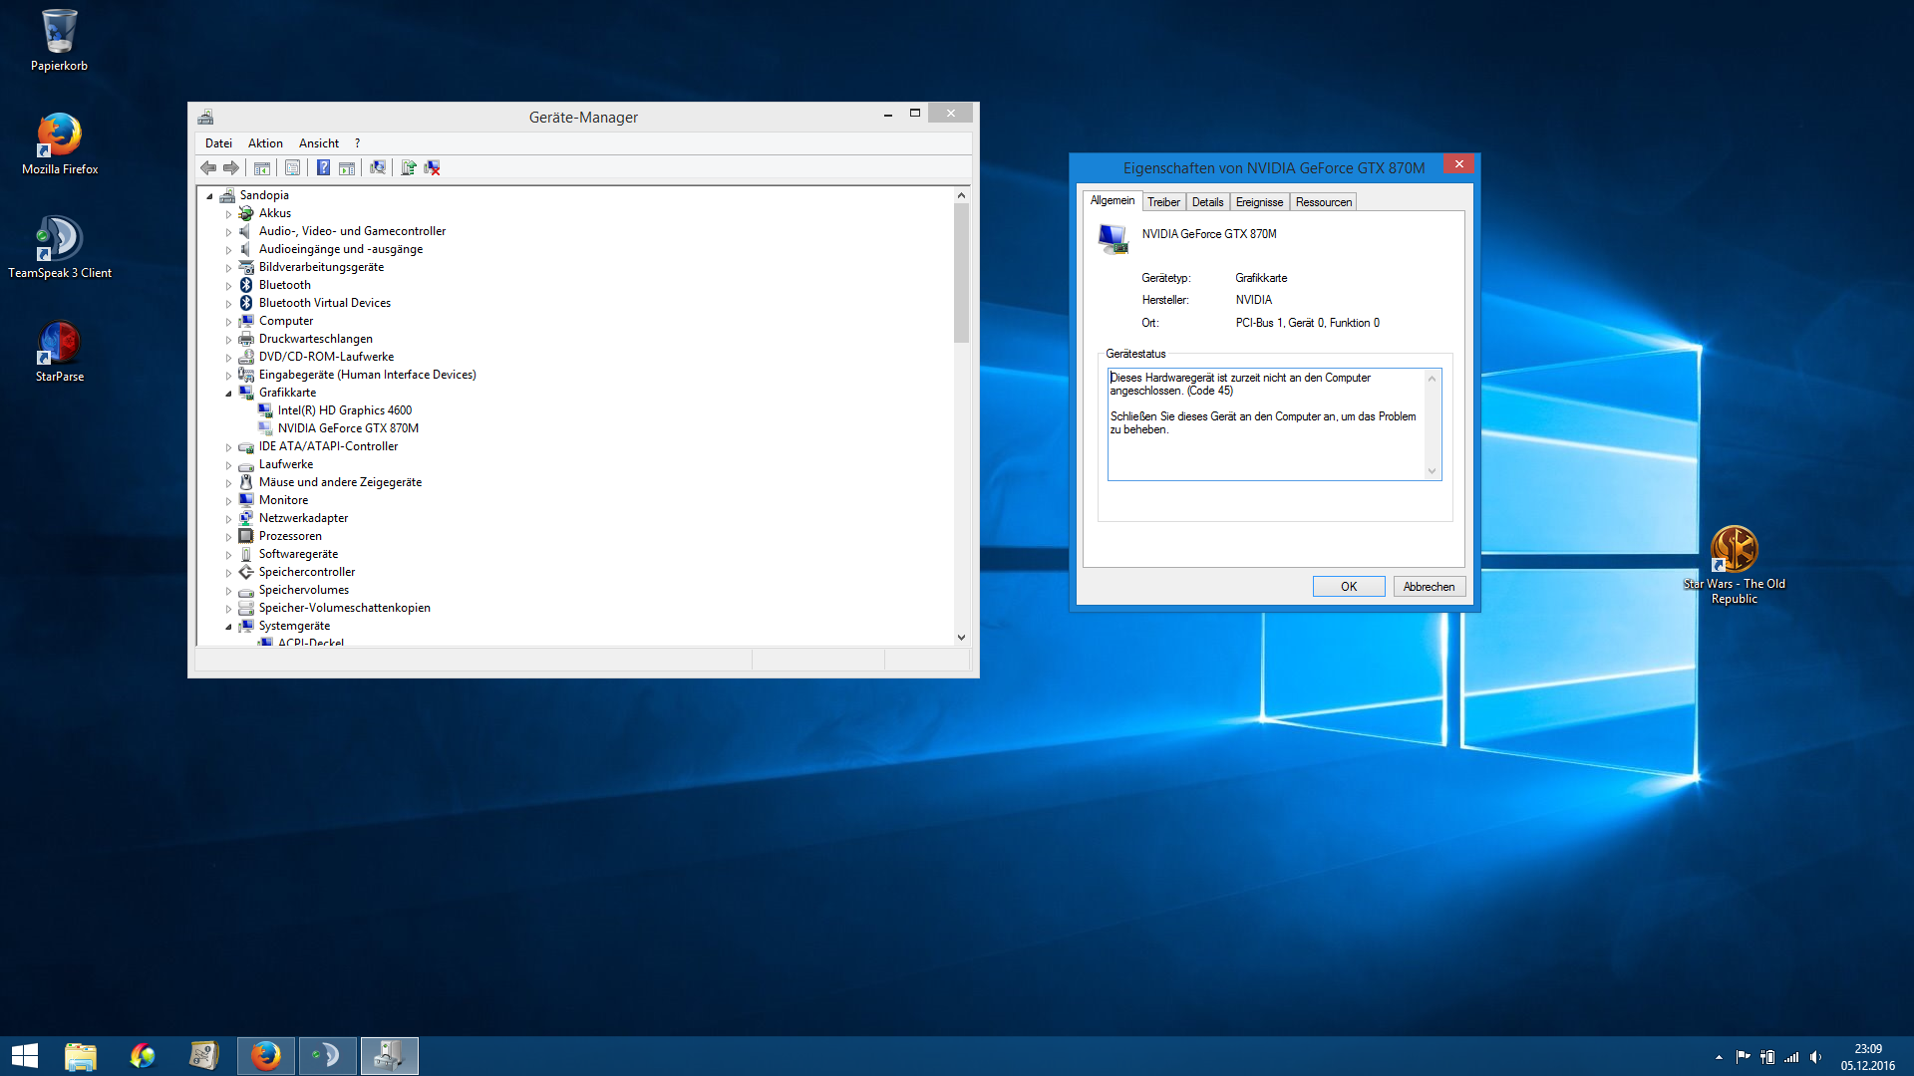This screenshot has height=1076, width=1914.
Task: Open Firefox from the taskbar
Action: (265, 1055)
